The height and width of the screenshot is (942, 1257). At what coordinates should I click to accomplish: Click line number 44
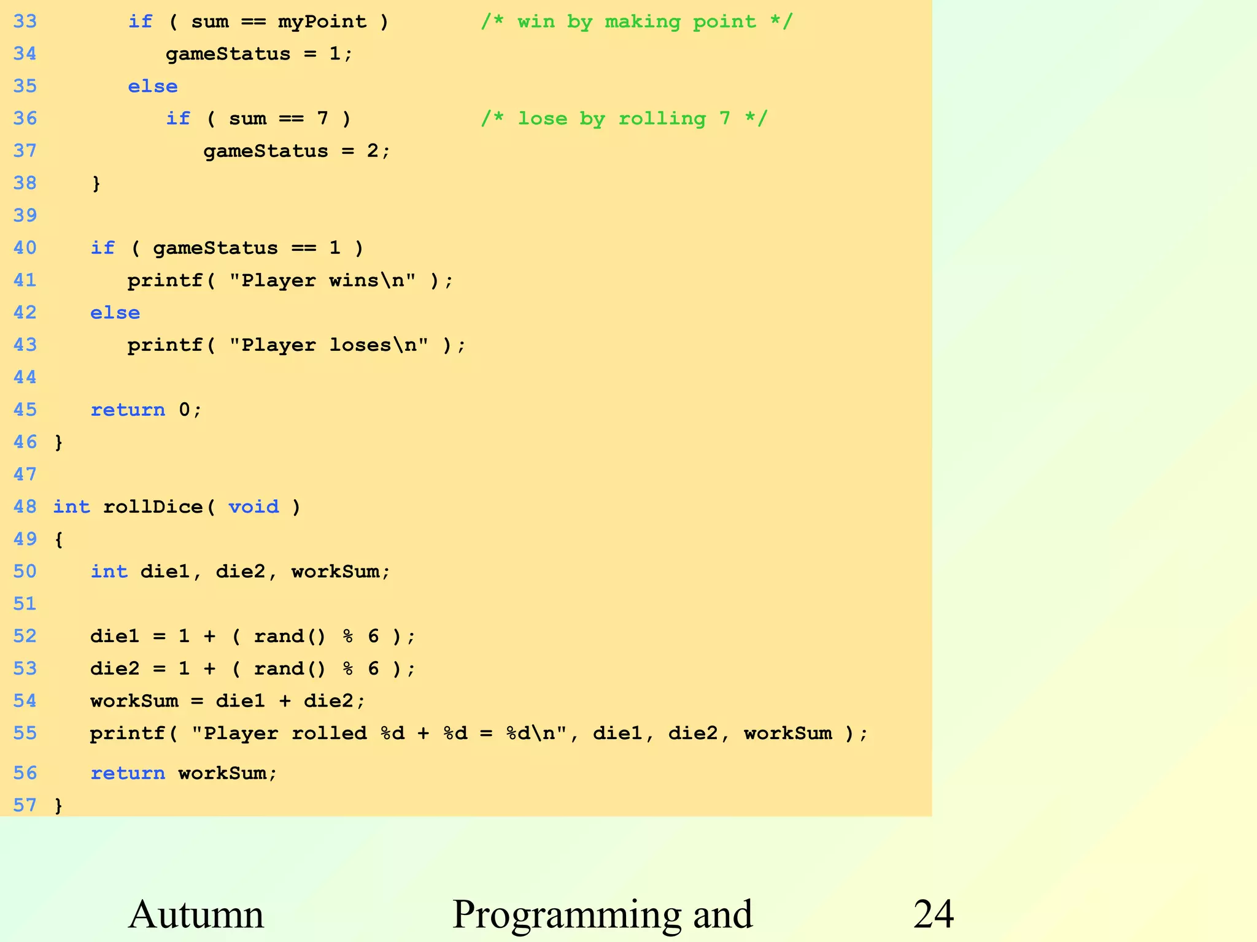(x=25, y=377)
